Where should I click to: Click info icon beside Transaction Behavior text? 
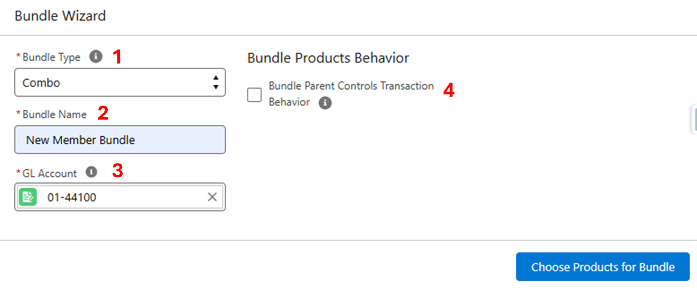[x=325, y=103]
